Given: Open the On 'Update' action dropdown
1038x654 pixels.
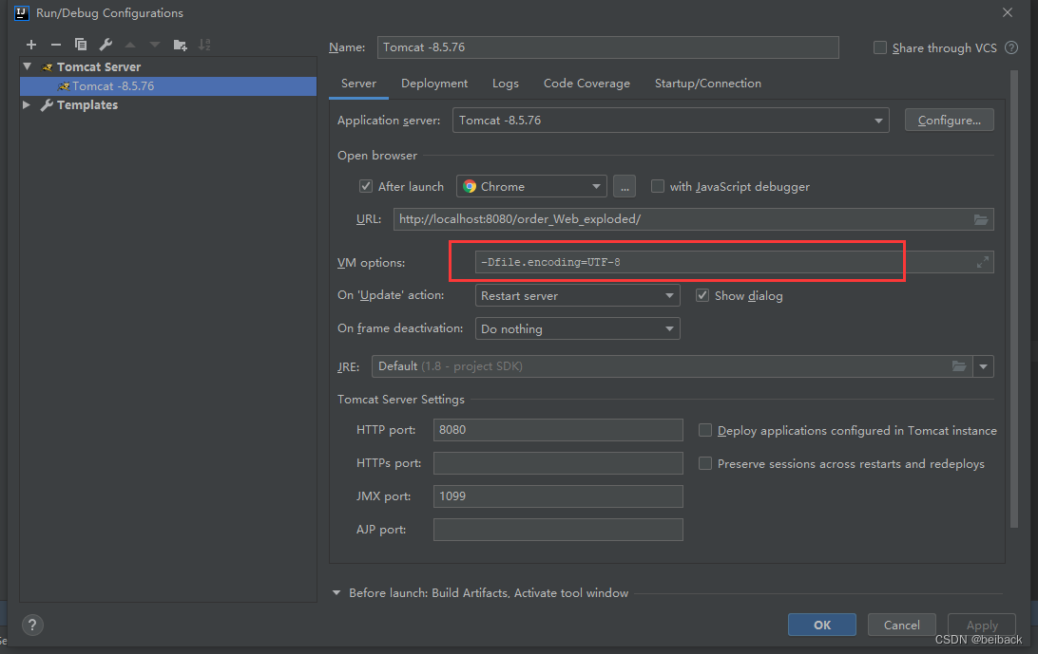Looking at the screenshot, I should pyautogui.click(x=577, y=295).
